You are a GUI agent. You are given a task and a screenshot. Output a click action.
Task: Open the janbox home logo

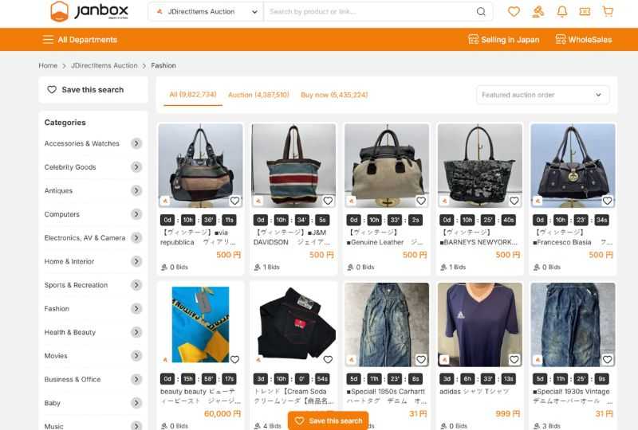coord(89,11)
